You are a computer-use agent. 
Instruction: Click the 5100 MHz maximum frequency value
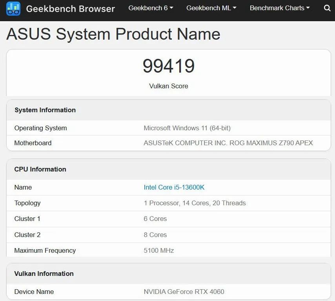[158, 250]
